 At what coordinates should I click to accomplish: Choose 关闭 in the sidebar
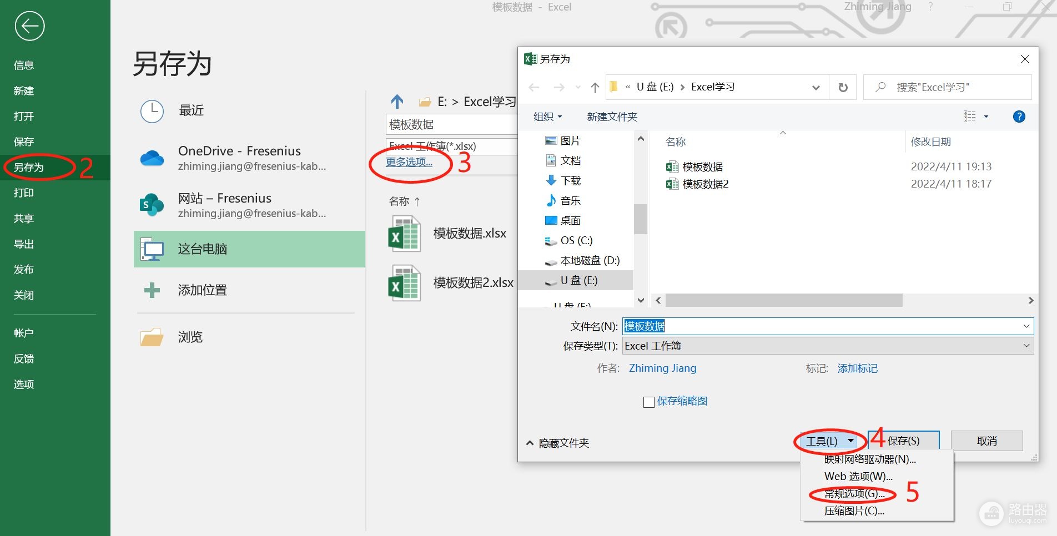tap(24, 295)
